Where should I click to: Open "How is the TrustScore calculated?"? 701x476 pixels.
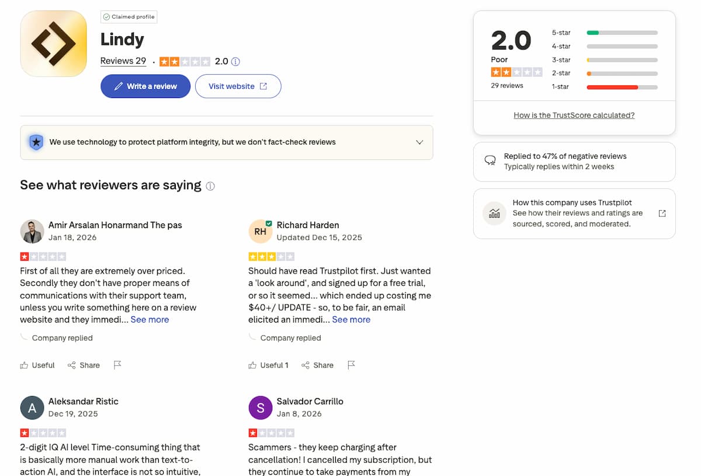tap(574, 115)
